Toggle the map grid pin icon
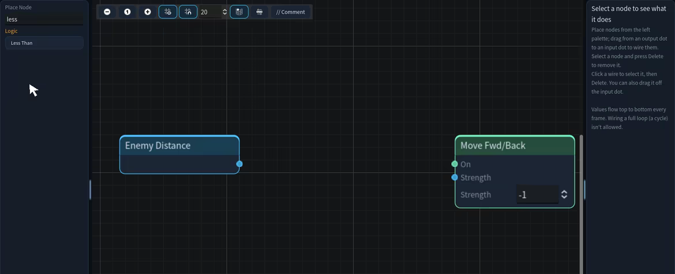The height and width of the screenshot is (274, 675). coord(239,12)
